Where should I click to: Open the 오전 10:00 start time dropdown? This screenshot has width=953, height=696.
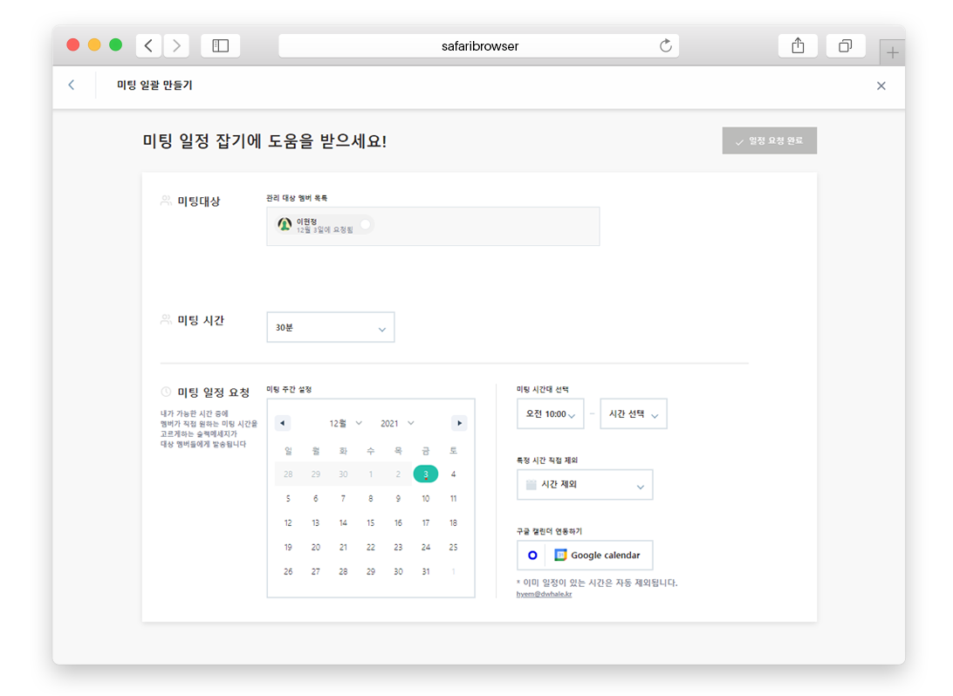point(550,413)
